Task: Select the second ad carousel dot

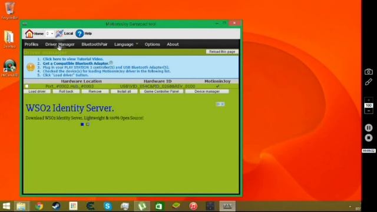Action: [88, 124]
